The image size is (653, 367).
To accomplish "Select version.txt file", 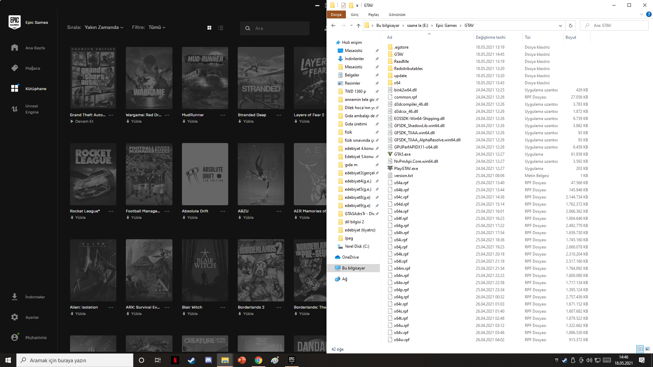I will (x=403, y=176).
